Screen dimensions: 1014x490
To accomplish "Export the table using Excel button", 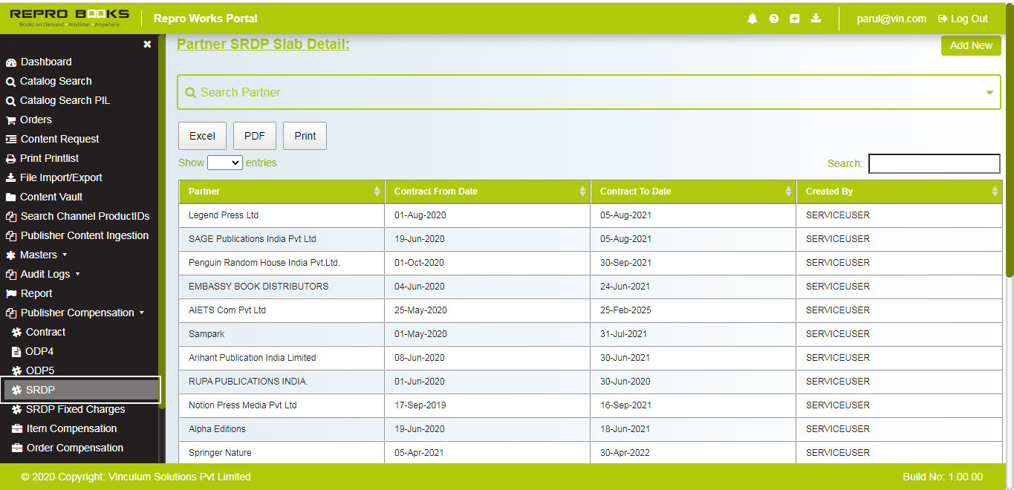I will [202, 136].
